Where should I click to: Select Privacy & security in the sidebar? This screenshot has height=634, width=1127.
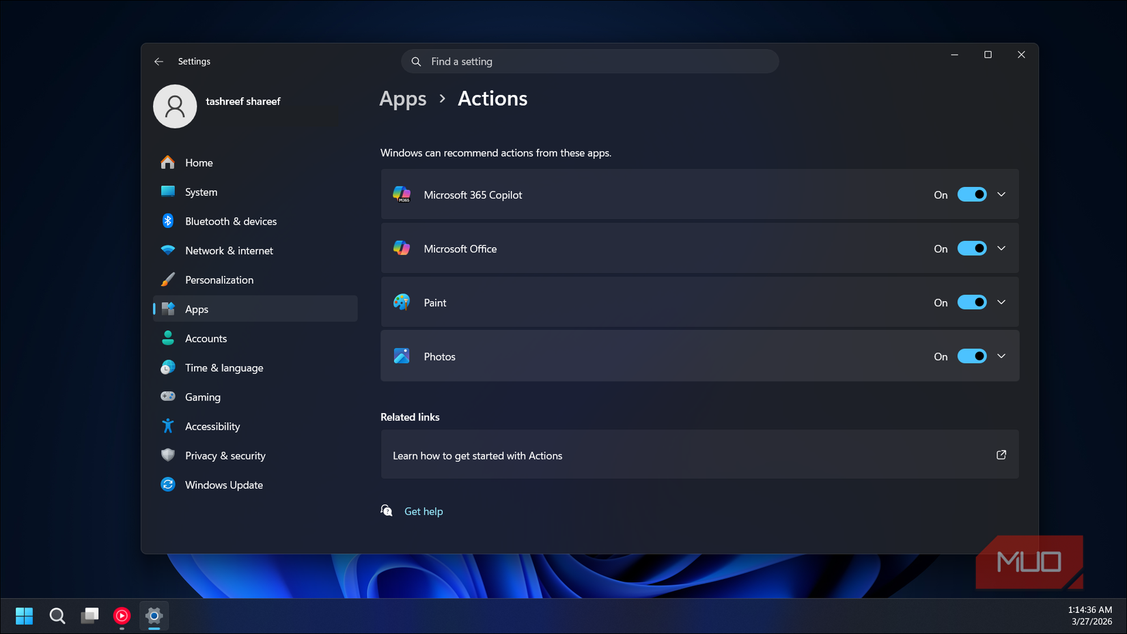click(x=225, y=455)
